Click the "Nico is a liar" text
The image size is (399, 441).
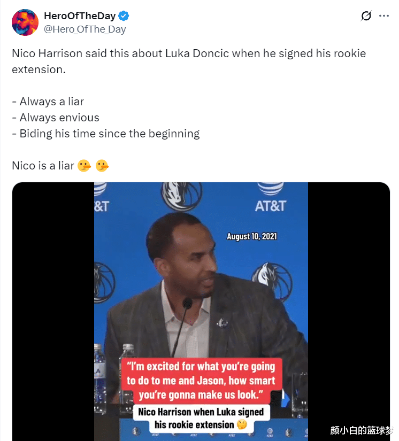43,166
